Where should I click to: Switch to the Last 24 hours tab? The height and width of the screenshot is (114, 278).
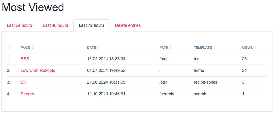tap(19, 25)
